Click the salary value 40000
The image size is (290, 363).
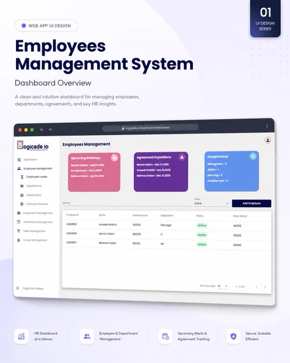tap(237, 226)
